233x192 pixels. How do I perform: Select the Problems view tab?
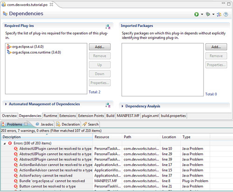(x=14, y=124)
